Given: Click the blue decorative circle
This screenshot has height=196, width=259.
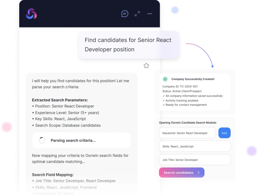Looking at the screenshot, I should point(175,10).
